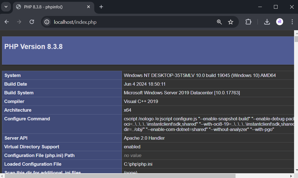Viewport: 298px width, 178px height.
Task: Click the Configuration File (php.ini) Path label
Action: (x=39, y=155)
